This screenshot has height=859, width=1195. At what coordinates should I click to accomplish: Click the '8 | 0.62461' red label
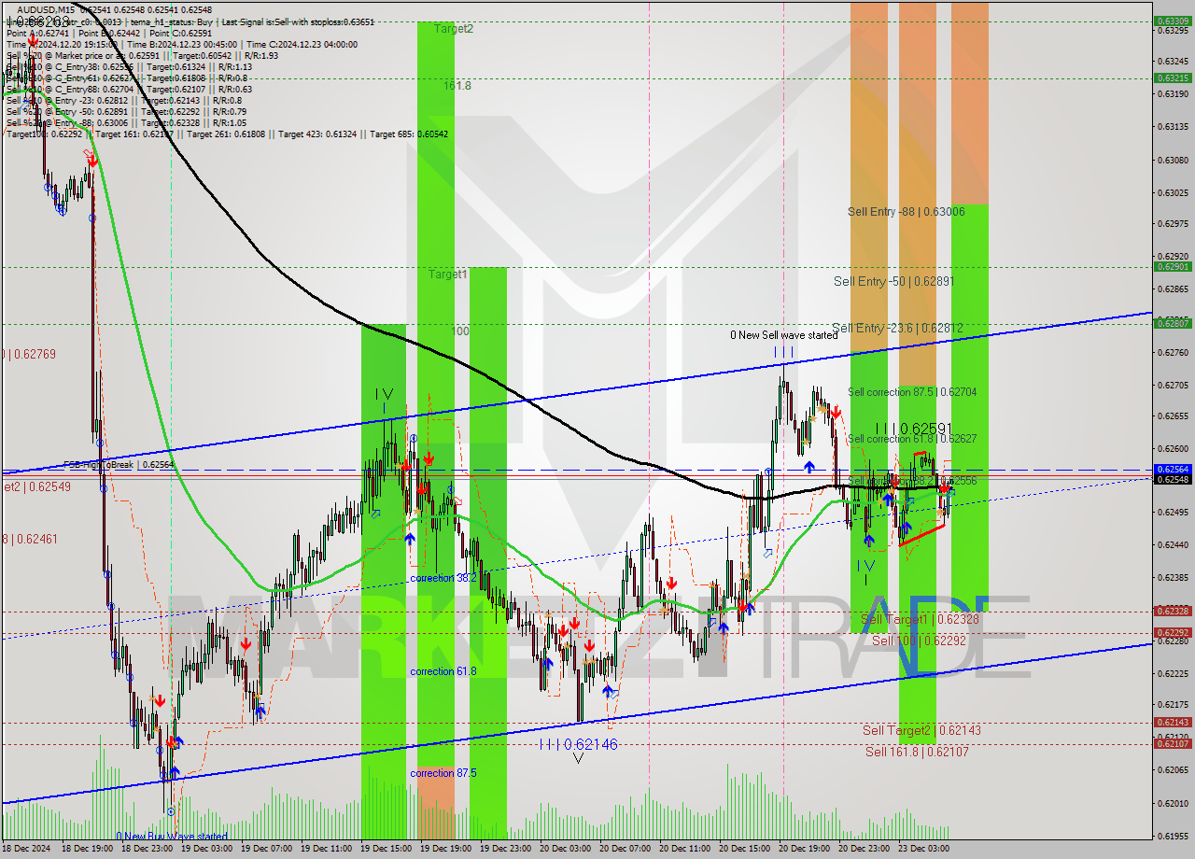(30, 539)
